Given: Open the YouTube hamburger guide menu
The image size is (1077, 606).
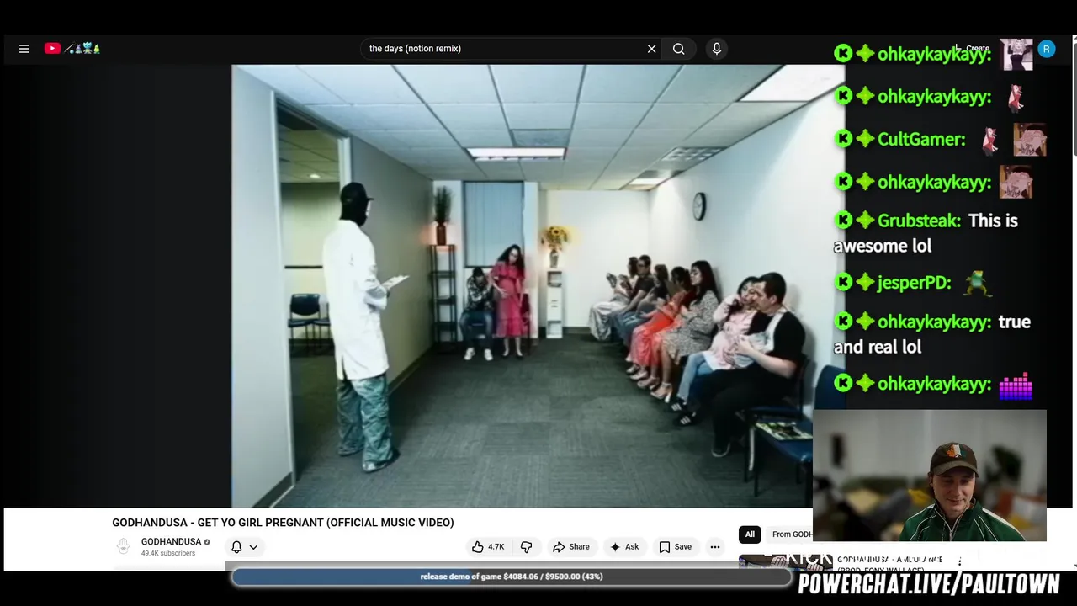Looking at the screenshot, I should coord(24,49).
